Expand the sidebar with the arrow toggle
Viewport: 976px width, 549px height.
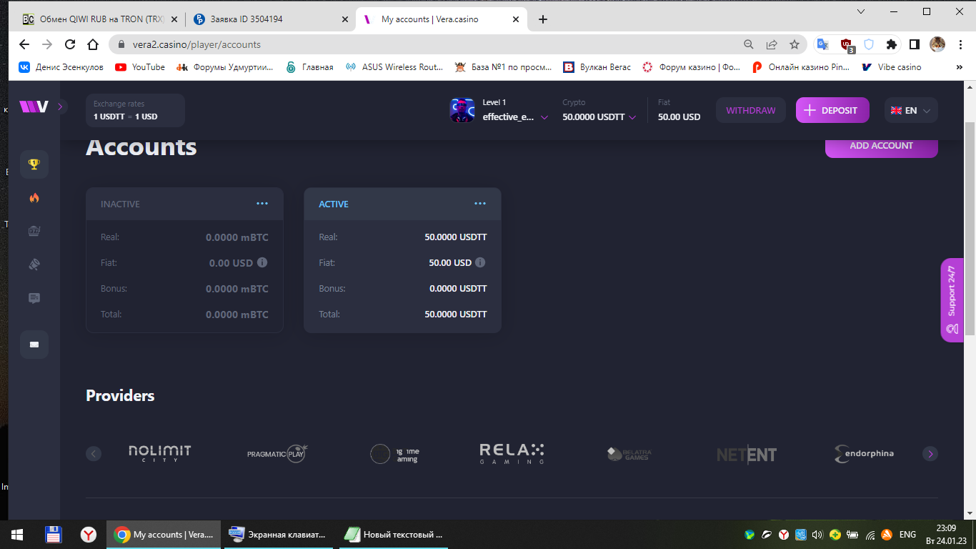click(61, 107)
